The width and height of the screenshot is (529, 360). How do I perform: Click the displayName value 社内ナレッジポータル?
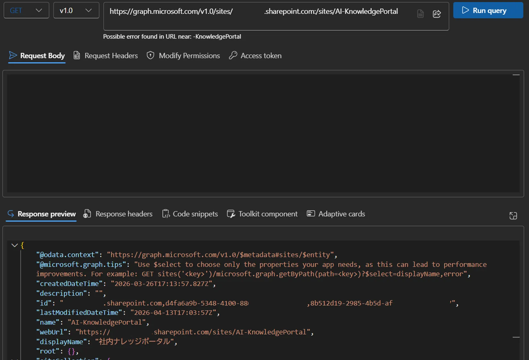(134, 342)
